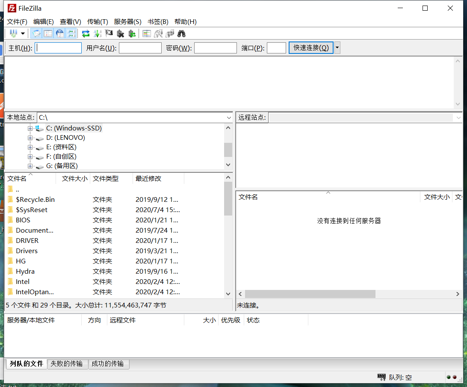Open directory listing filters dialog icon

[x=147, y=33]
